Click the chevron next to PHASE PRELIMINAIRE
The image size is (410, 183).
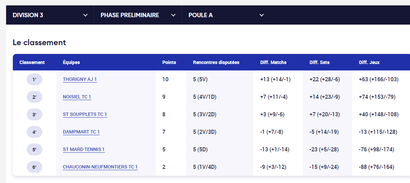pos(174,15)
